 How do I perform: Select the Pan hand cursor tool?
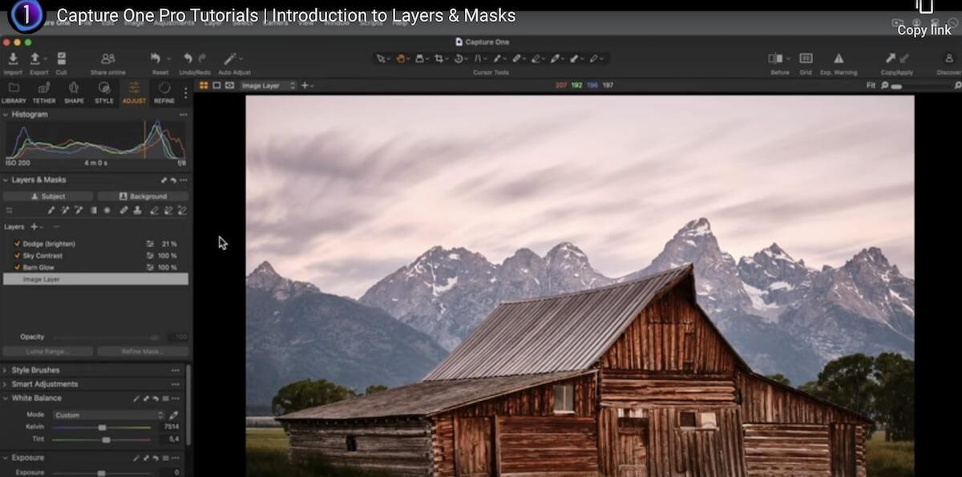coord(400,59)
